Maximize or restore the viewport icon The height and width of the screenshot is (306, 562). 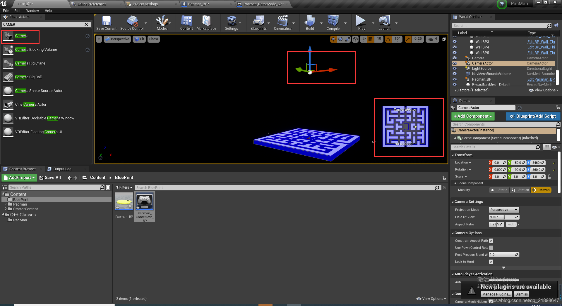click(444, 39)
